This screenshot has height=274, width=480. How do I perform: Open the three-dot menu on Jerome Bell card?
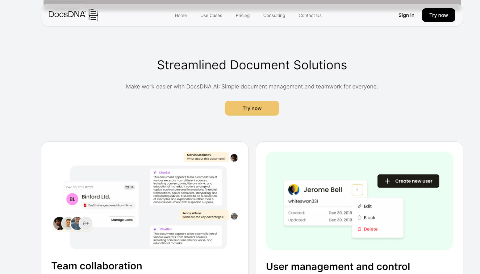(357, 190)
